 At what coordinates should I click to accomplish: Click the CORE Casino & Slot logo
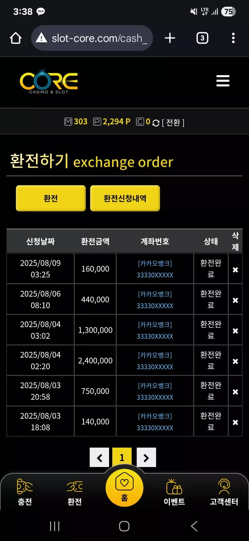pos(49,82)
